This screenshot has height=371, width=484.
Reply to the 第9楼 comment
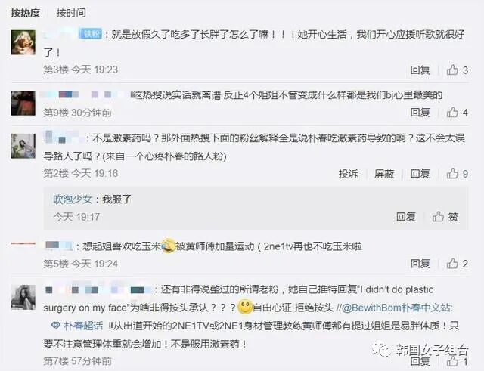point(420,113)
